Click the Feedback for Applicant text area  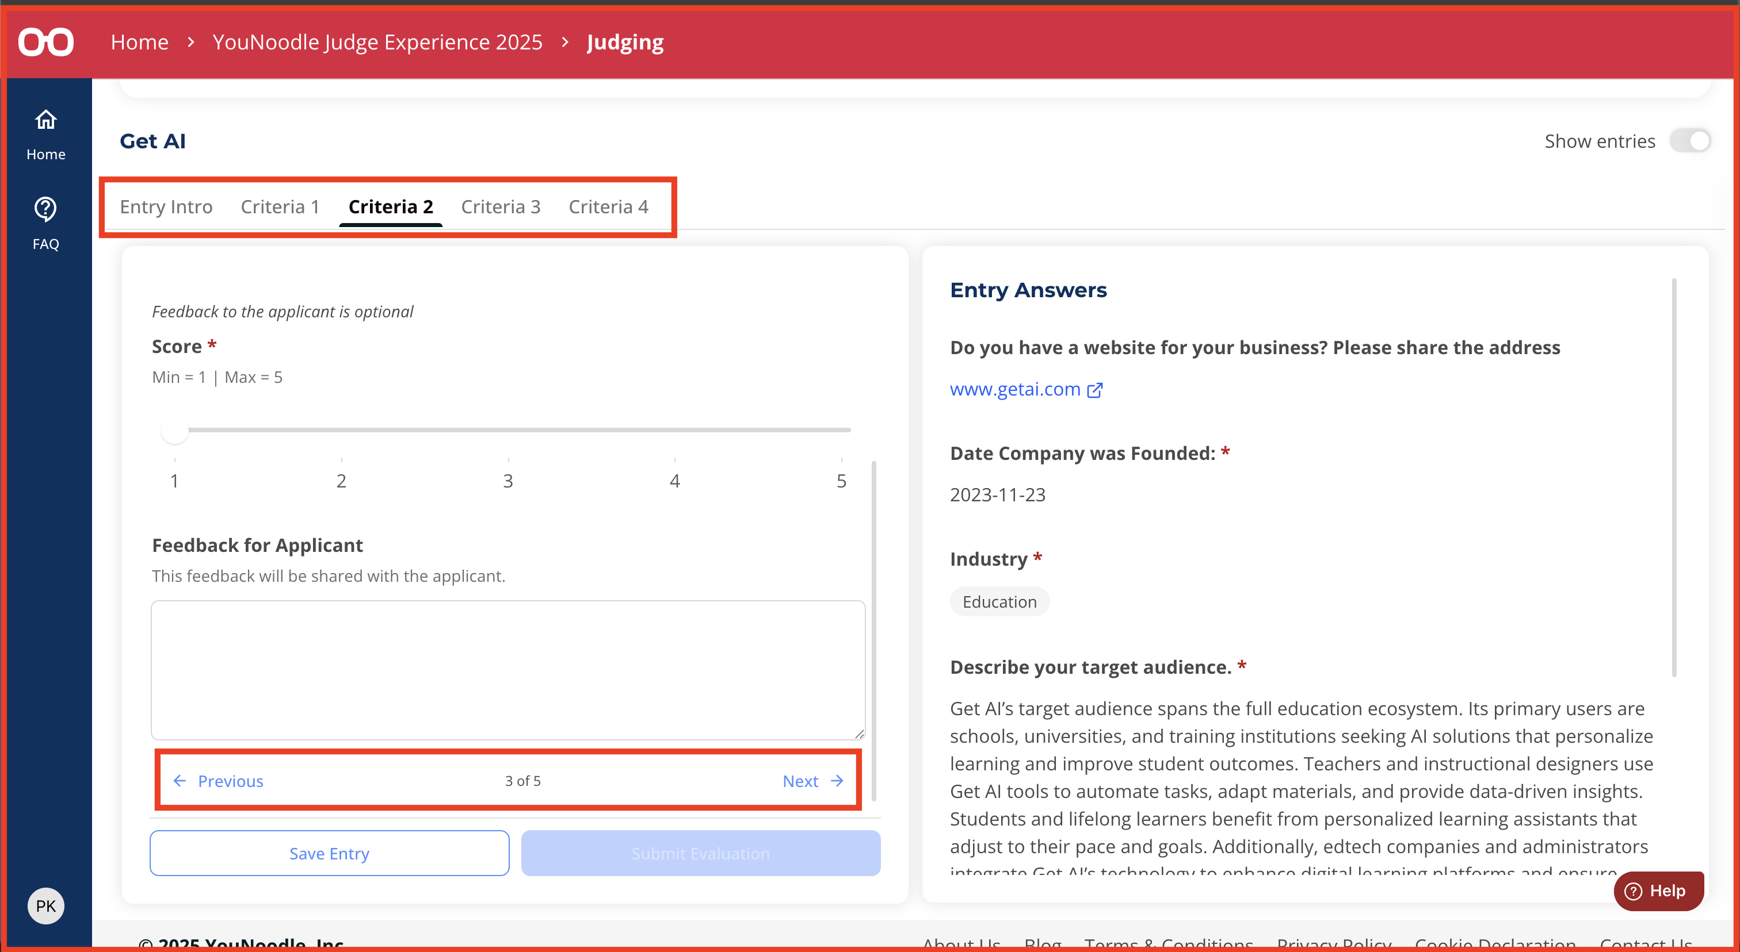pos(507,669)
